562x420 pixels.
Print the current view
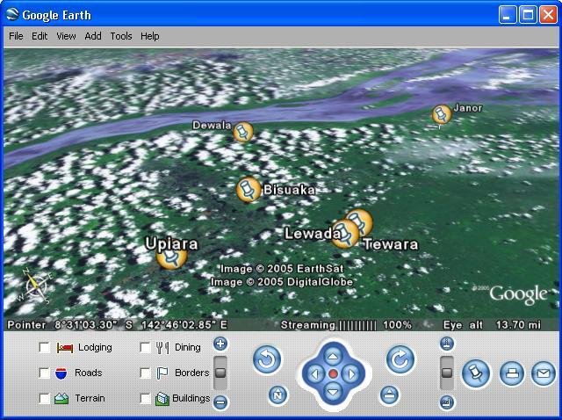point(512,373)
